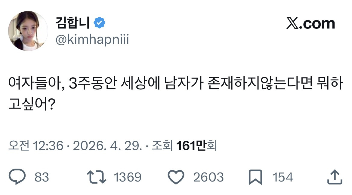352x195 pixels.
Task: Tap the repost arrows icon
Action: click(97, 177)
